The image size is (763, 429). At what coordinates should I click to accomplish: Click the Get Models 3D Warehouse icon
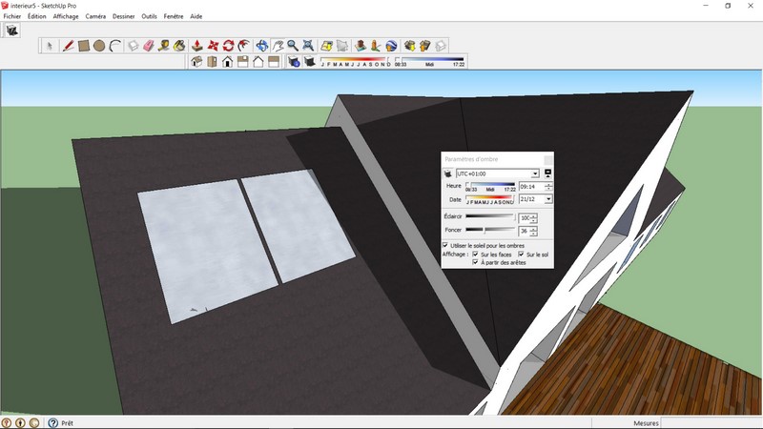click(x=409, y=46)
